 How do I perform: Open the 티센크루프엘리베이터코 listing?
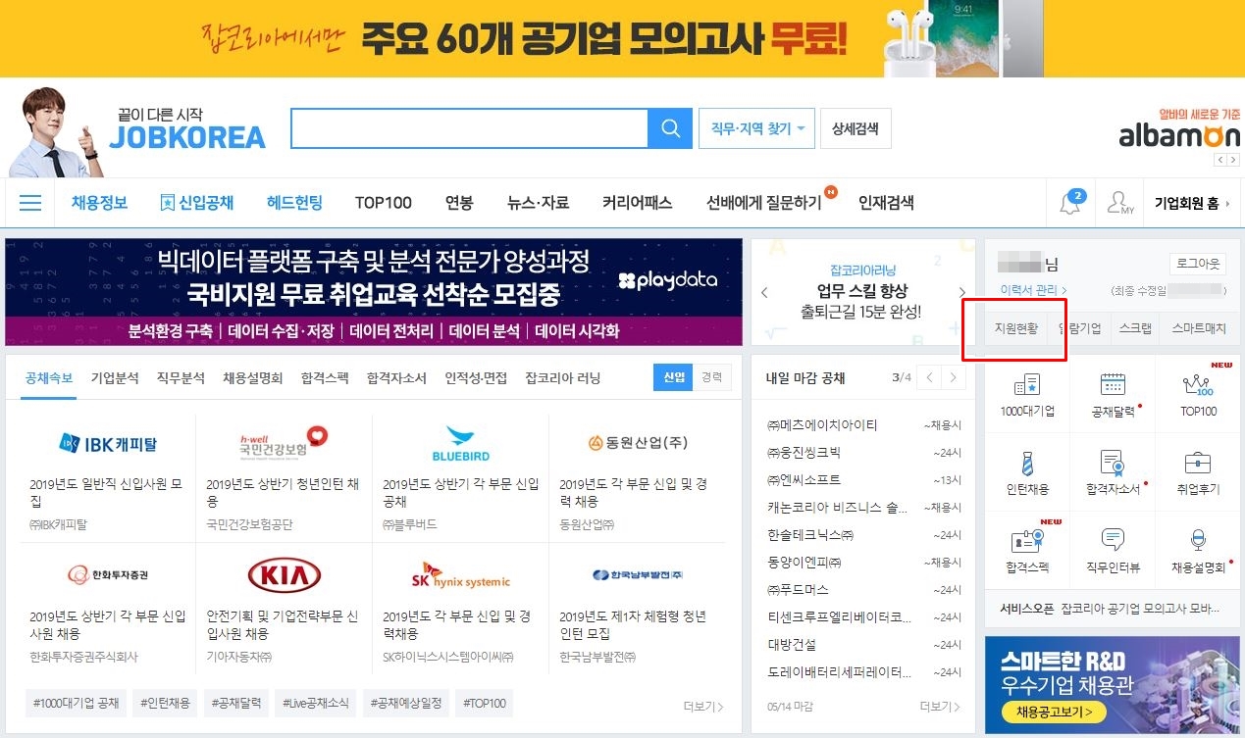point(839,617)
